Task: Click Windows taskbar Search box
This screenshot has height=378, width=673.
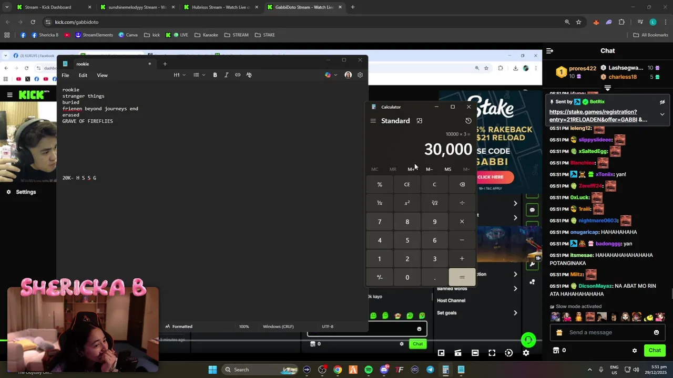Action: 260,370
